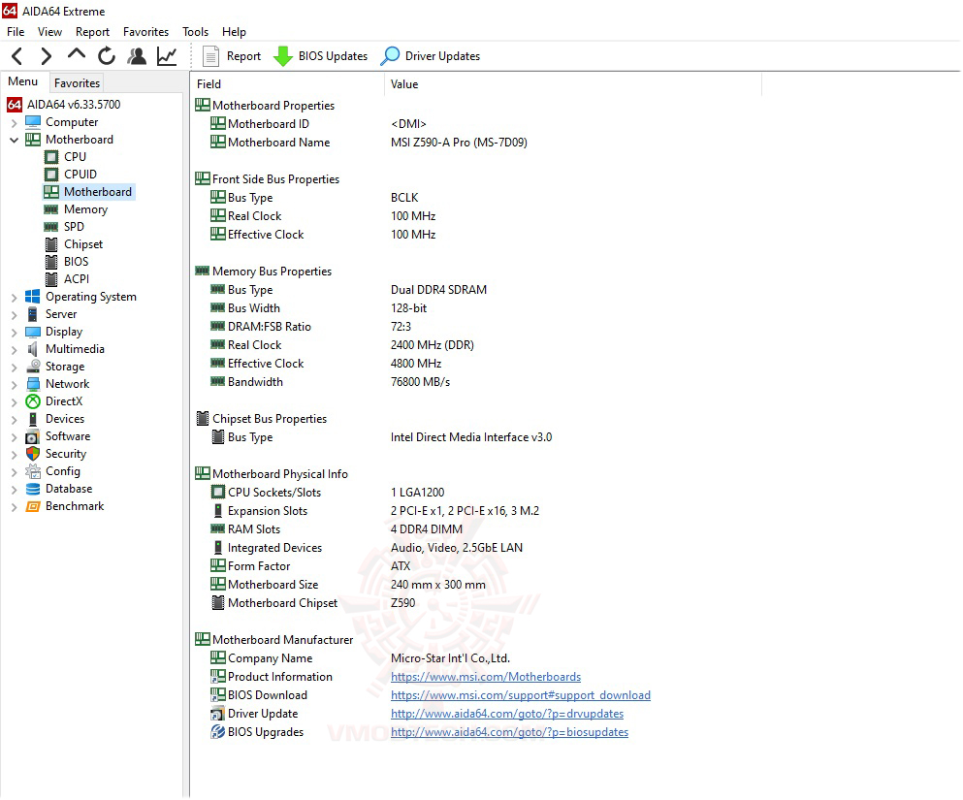The width and height of the screenshot is (963, 800).
Task: Open the Favorites menu
Action: 145,32
